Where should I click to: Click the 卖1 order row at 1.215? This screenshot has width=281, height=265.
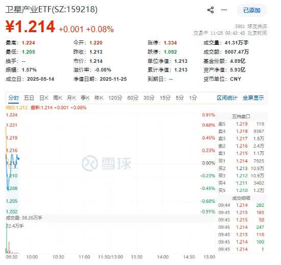pos(241,153)
